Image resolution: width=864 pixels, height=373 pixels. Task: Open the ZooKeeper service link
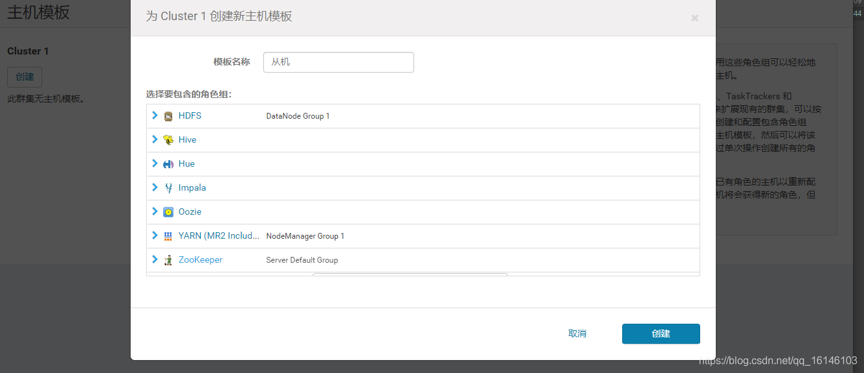200,259
